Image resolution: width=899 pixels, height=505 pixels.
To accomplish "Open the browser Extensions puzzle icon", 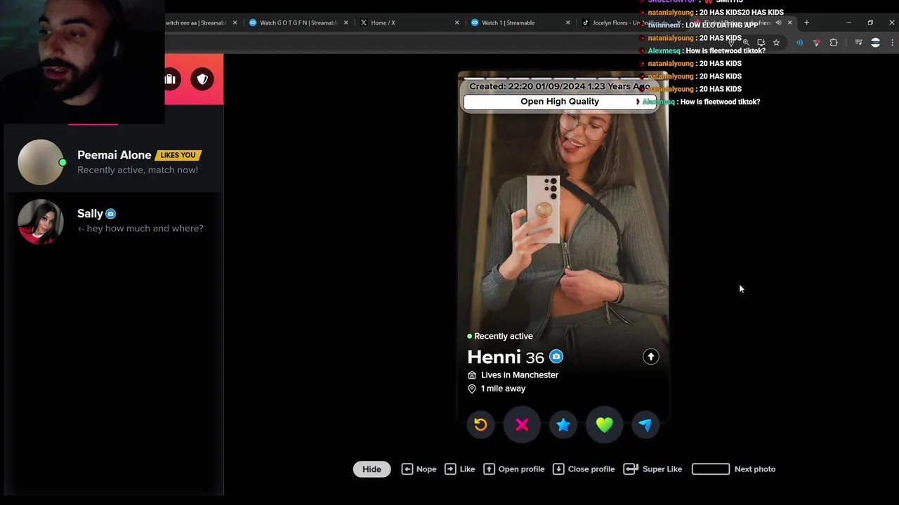I will (834, 43).
